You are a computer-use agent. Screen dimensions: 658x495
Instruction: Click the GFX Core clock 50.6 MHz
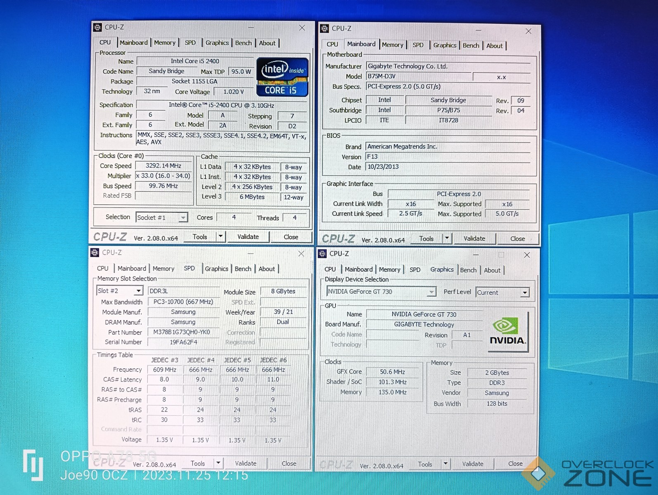392,372
